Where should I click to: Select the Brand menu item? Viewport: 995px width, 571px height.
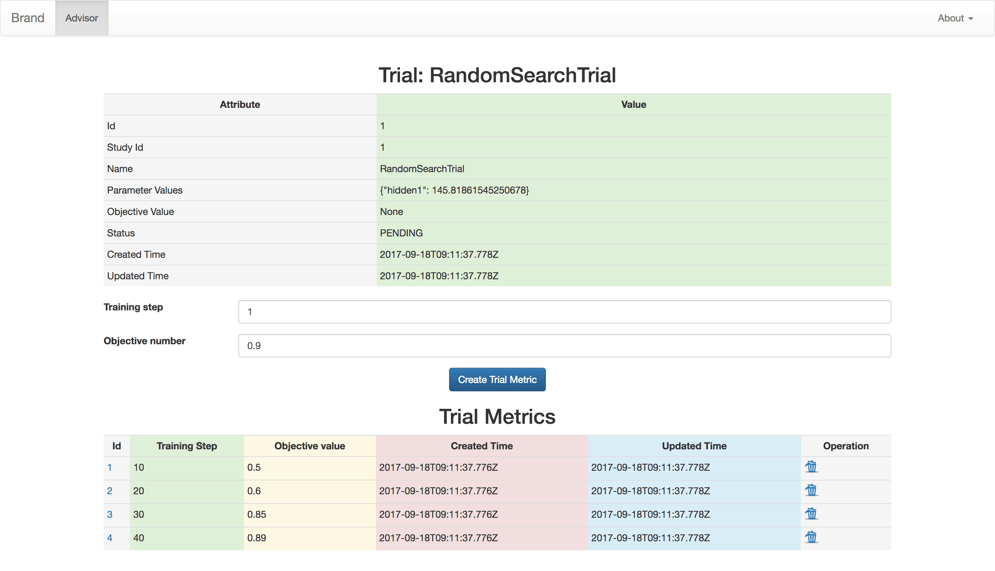(x=27, y=18)
